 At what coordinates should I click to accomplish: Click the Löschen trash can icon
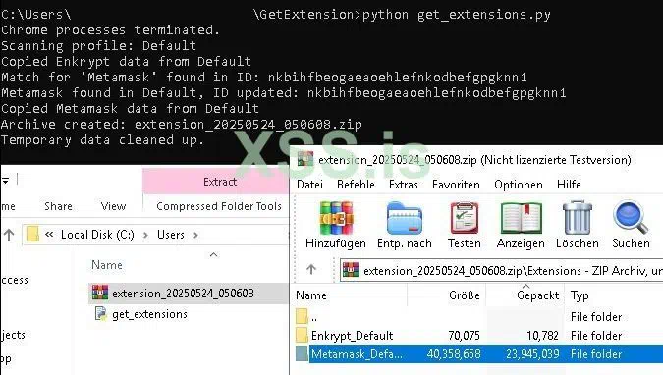[578, 217]
